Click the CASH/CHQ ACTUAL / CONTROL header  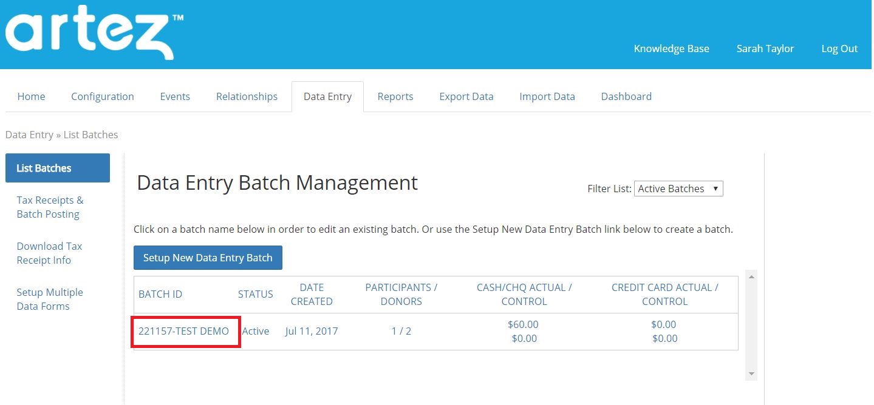point(524,294)
